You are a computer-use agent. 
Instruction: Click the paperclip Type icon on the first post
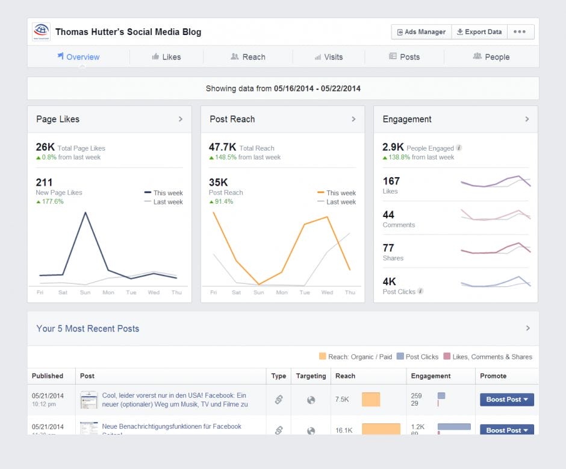(x=279, y=399)
